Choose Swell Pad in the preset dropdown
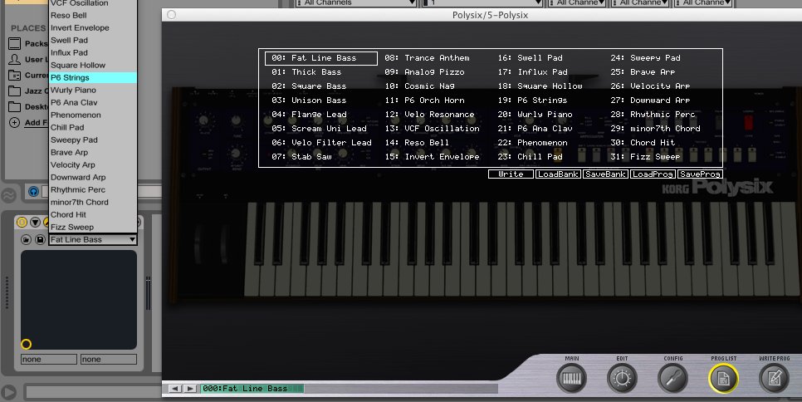The image size is (802, 402). point(93,40)
